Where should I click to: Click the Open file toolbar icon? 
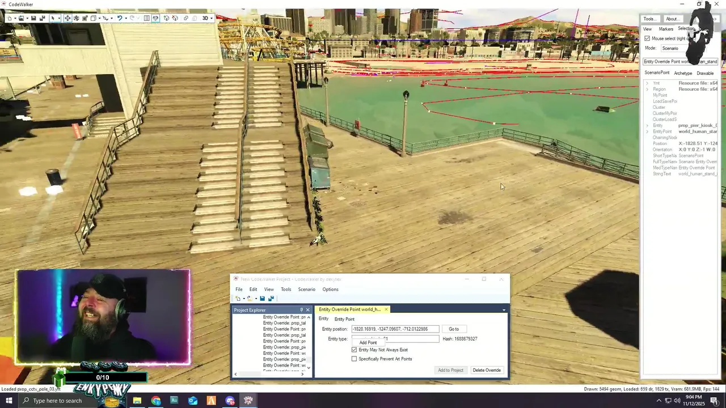pyautogui.click(x=21, y=18)
